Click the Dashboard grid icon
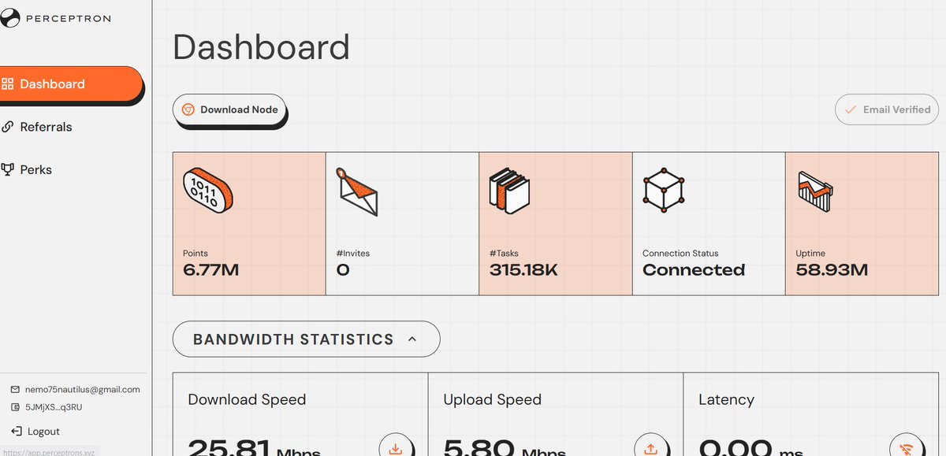The width and height of the screenshot is (946, 456). click(x=7, y=84)
